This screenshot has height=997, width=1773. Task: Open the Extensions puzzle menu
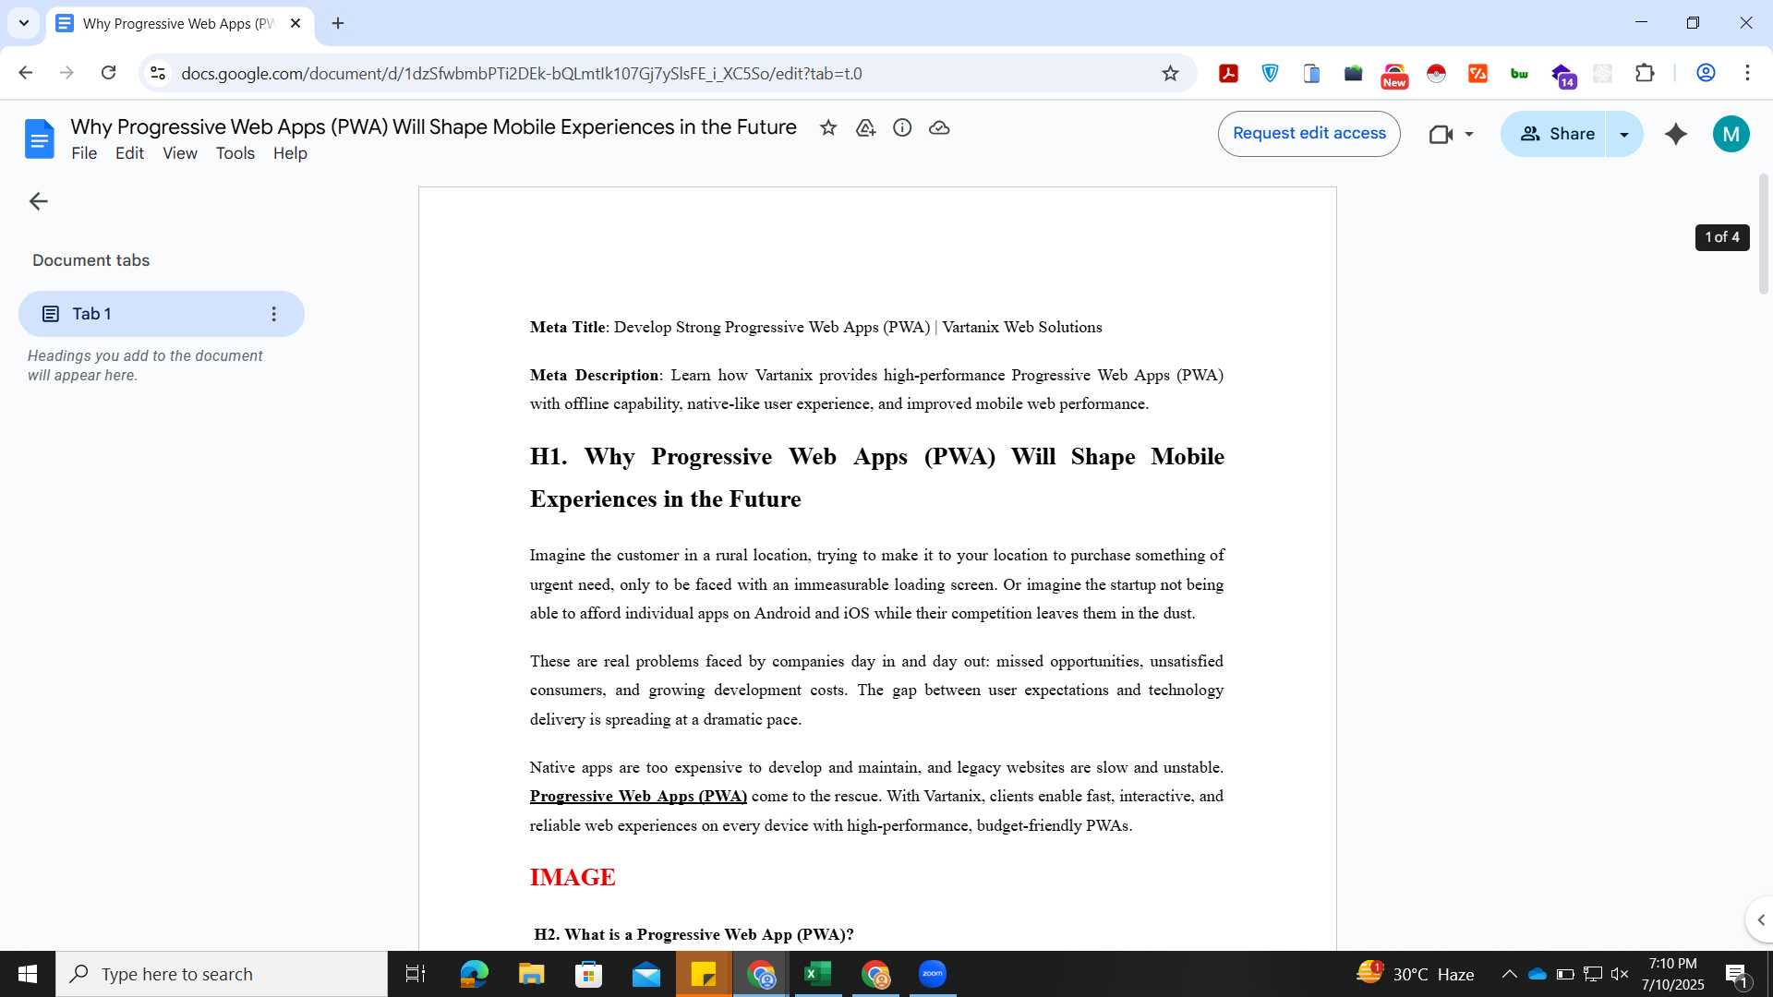[1645, 73]
